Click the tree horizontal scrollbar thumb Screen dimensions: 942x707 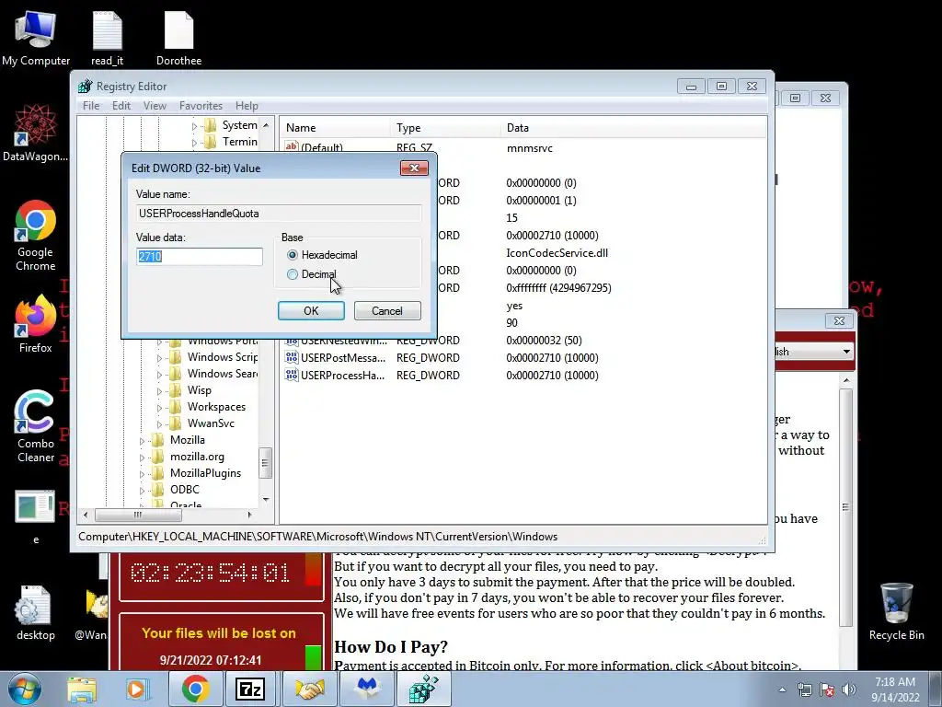[x=138, y=515]
